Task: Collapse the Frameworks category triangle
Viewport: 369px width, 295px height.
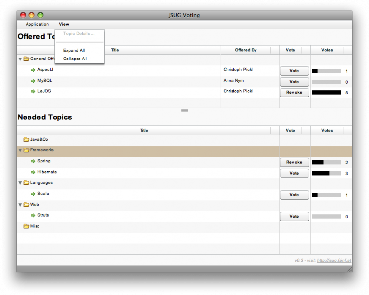Action: pos(20,150)
